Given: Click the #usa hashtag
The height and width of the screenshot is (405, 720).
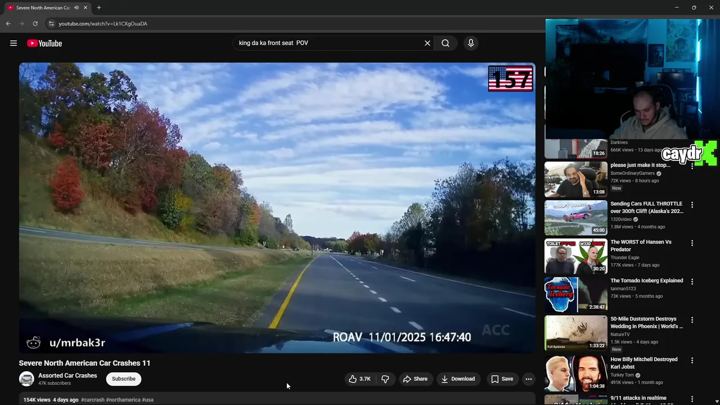Looking at the screenshot, I should tap(148, 400).
